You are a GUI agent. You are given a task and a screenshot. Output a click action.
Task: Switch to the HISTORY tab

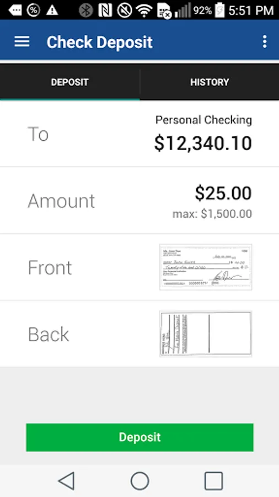coord(210,82)
